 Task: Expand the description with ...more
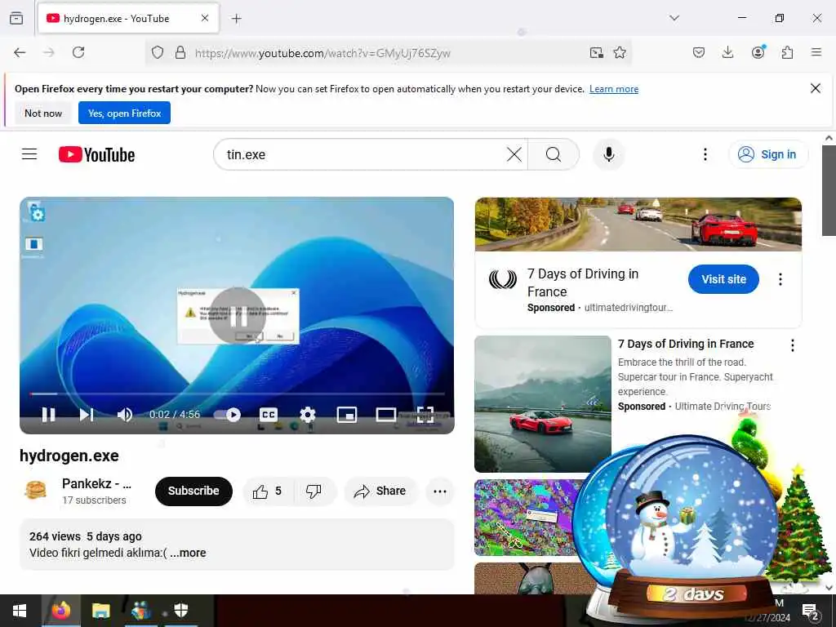pyautogui.click(x=189, y=553)
